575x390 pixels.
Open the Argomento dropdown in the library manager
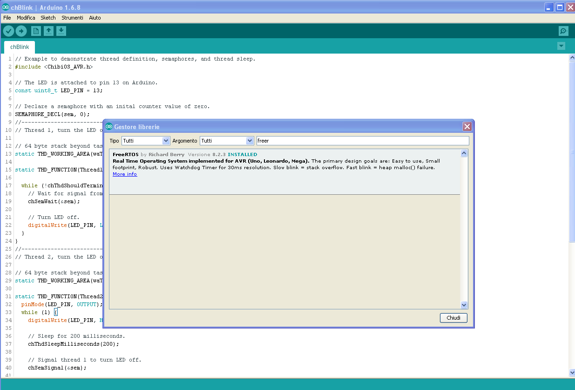coord(250,140)
